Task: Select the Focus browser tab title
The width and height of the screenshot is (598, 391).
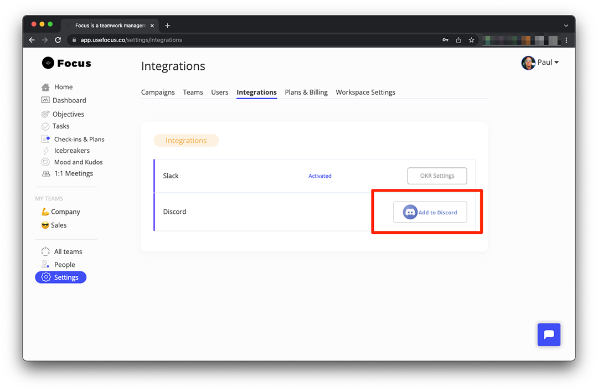Action: coord(111,25)
